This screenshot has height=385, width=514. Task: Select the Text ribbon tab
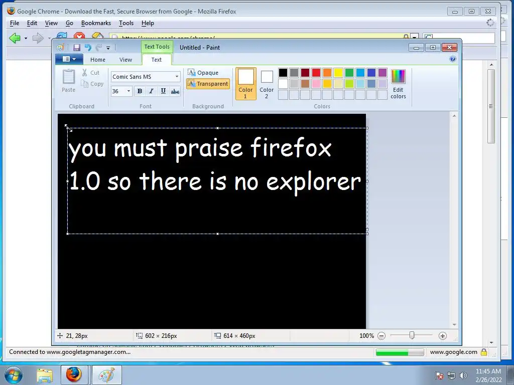click(157, 60)
